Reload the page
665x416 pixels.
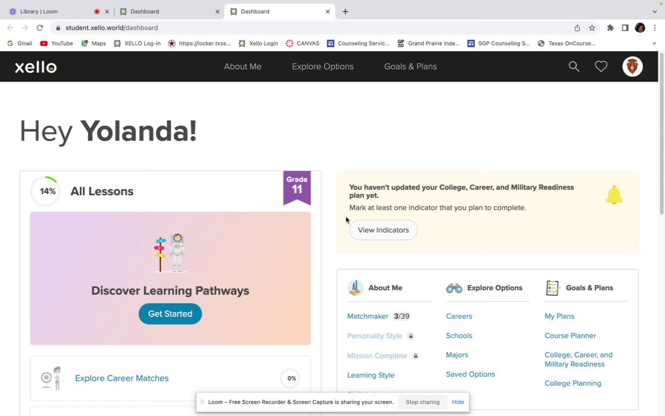[40, 28]
